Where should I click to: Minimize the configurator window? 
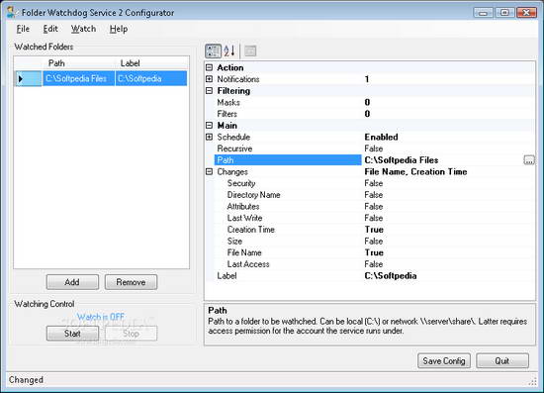(484, 13)
